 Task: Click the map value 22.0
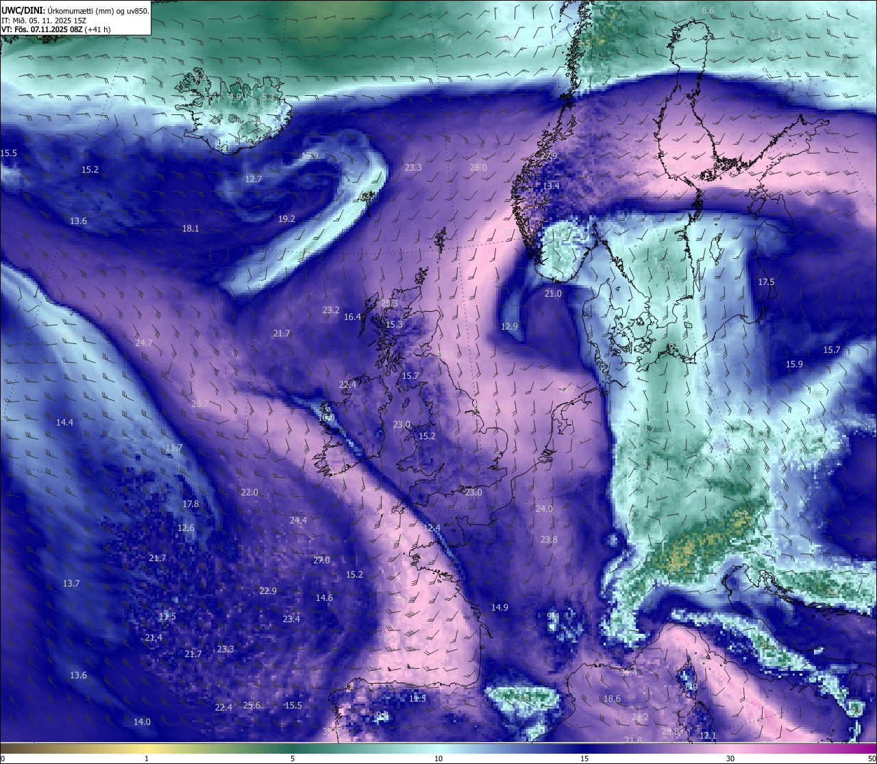point(249,492)
